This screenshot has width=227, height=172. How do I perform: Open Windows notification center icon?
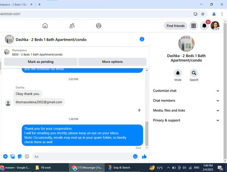point(220,167)
